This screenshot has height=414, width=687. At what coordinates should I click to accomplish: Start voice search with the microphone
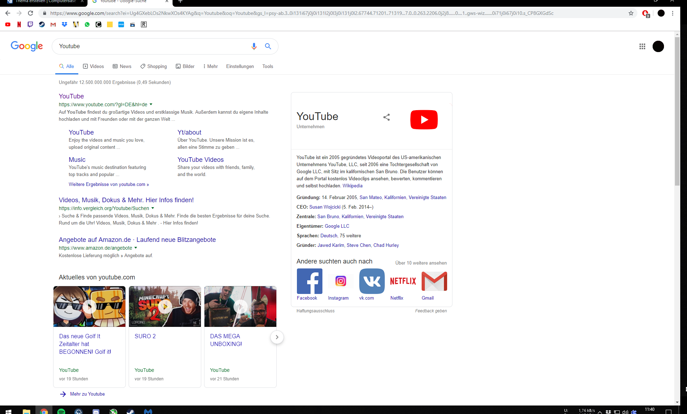254,46
